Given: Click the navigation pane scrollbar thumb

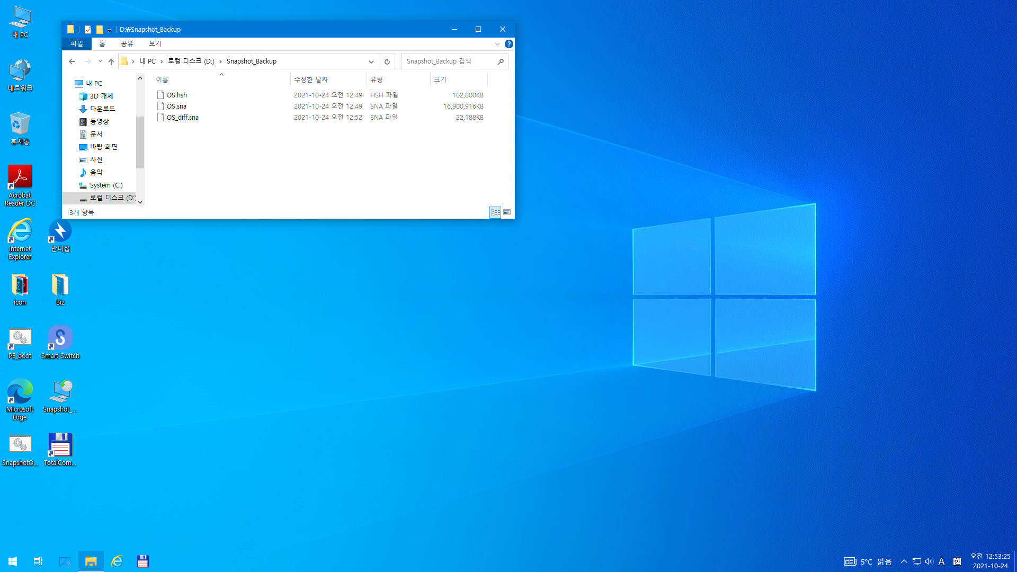Looking at the screenshot, I should point(140,142).
